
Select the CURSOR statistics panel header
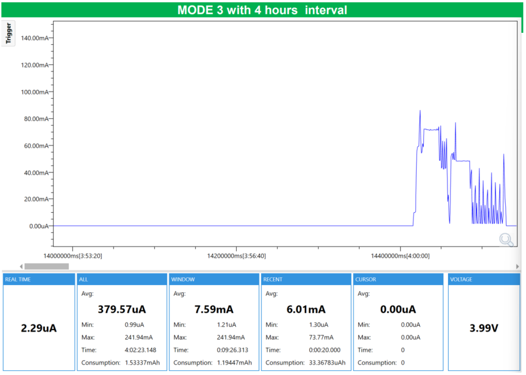tap(398, 279)
